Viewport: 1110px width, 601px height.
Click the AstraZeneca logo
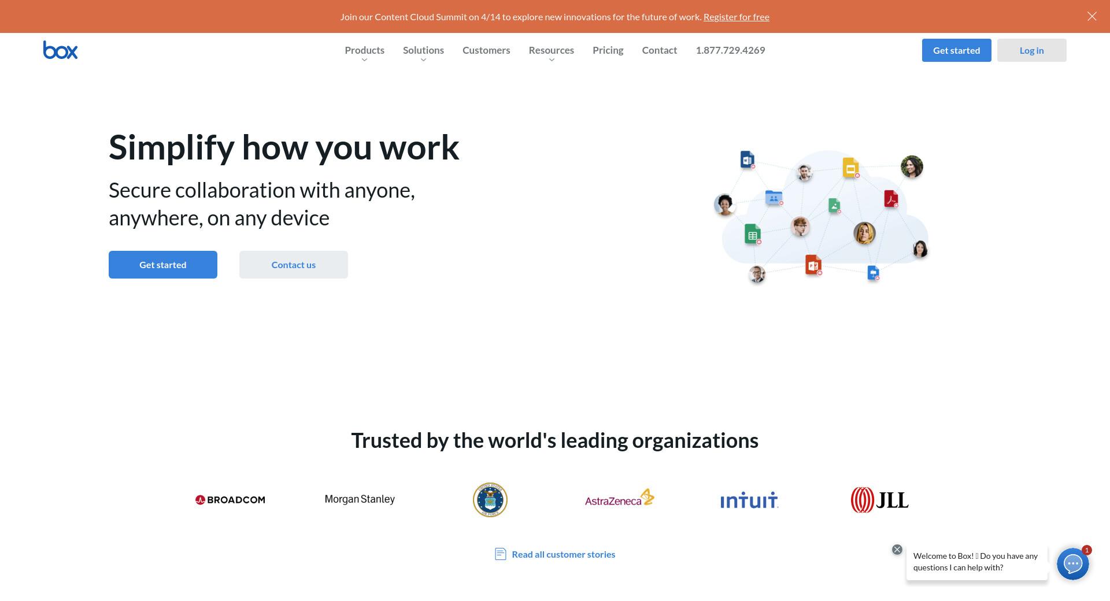point(619,498)
